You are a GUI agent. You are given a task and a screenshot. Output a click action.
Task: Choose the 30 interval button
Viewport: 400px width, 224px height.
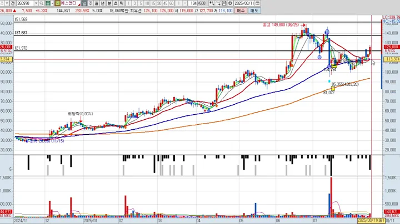[159, 3]
